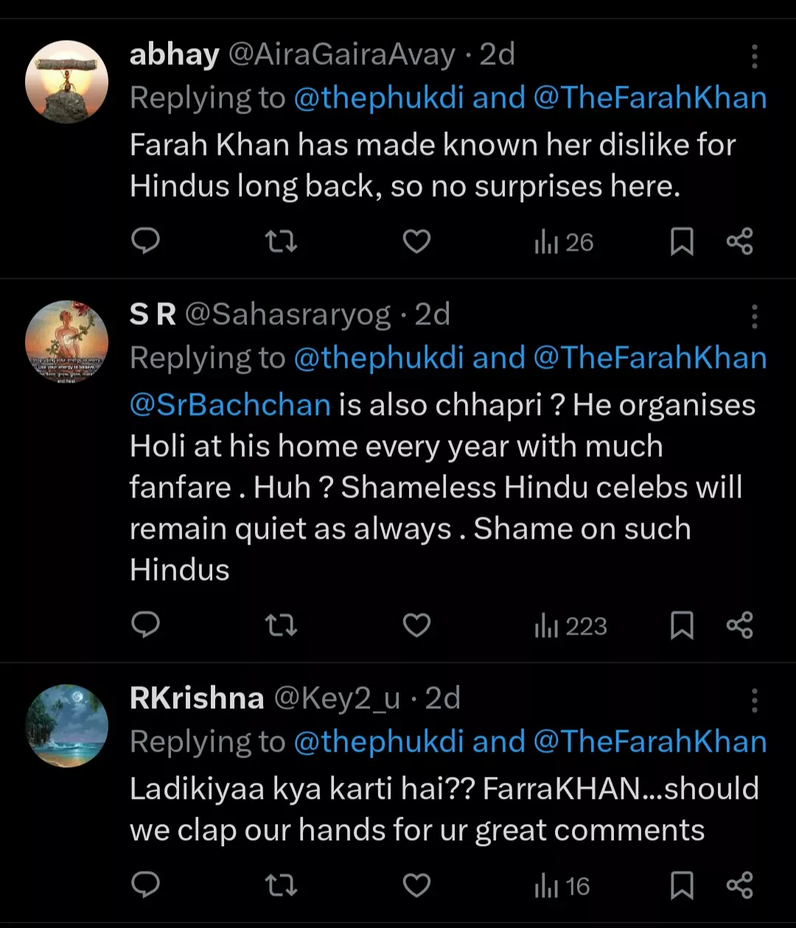This screenshot has width=796, height=928.
Task: Open more options for S R's tweet
Action: point(754,316)
